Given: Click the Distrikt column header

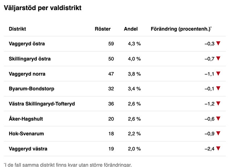Looking at the screenshot, I should pos(17,29).
